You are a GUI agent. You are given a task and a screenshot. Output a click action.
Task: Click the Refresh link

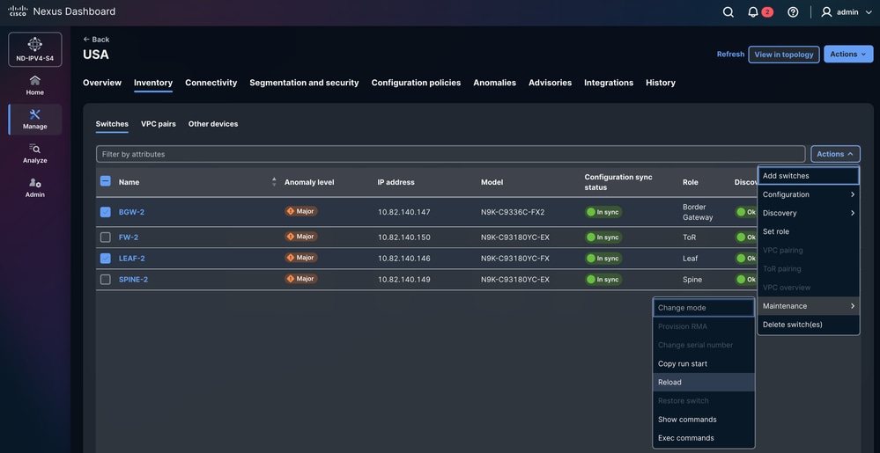point(730,55)
